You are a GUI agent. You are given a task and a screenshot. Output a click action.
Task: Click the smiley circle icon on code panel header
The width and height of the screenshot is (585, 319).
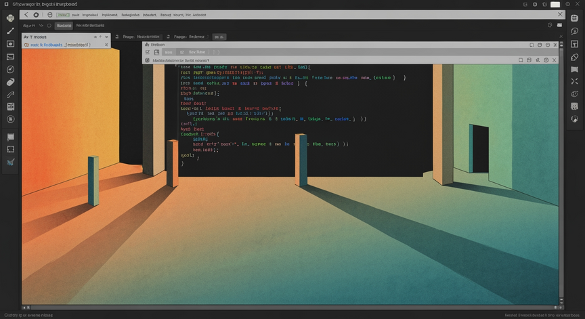[x=546, y=60]
